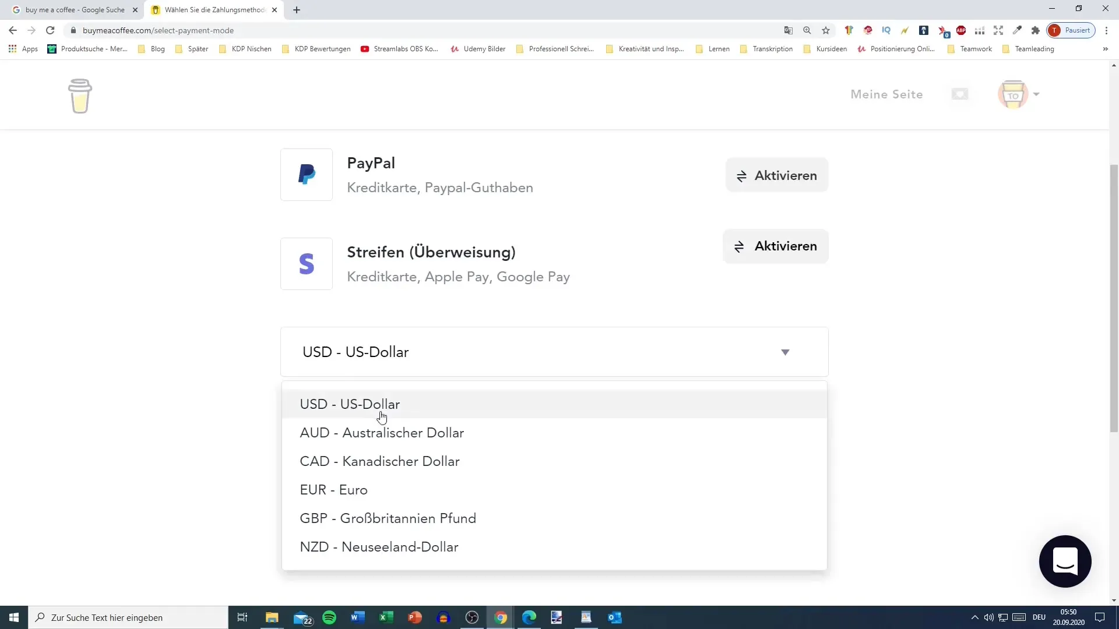This screenshot has height=629, width=1119.
Task: Open the Blog bookmark folder
Action: tap(152, 49)
